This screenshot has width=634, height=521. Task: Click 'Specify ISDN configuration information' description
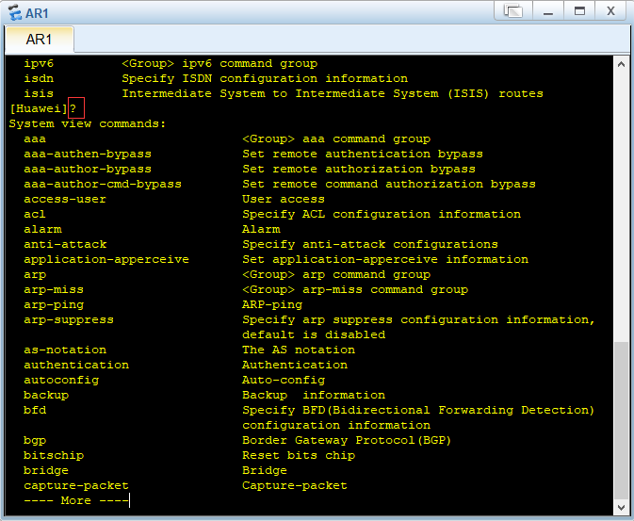(x=265, y=78)
